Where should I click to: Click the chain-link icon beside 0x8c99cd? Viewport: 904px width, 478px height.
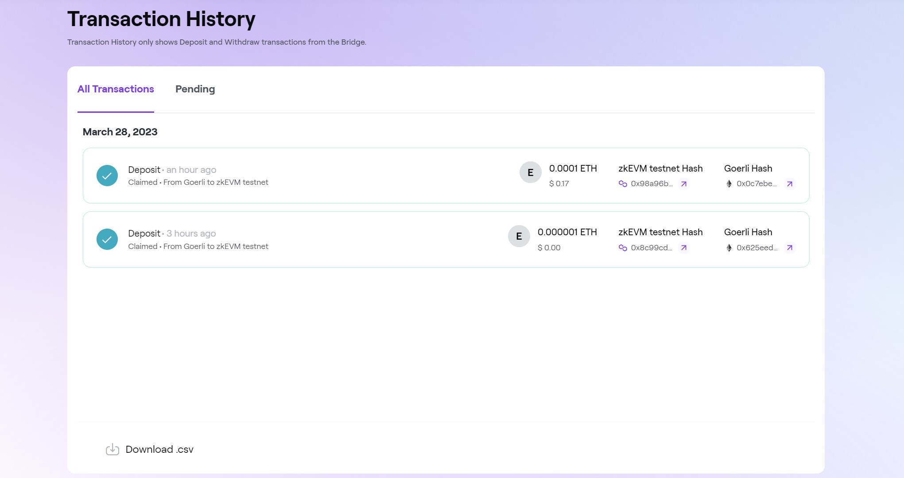click(x=623, y=248)
